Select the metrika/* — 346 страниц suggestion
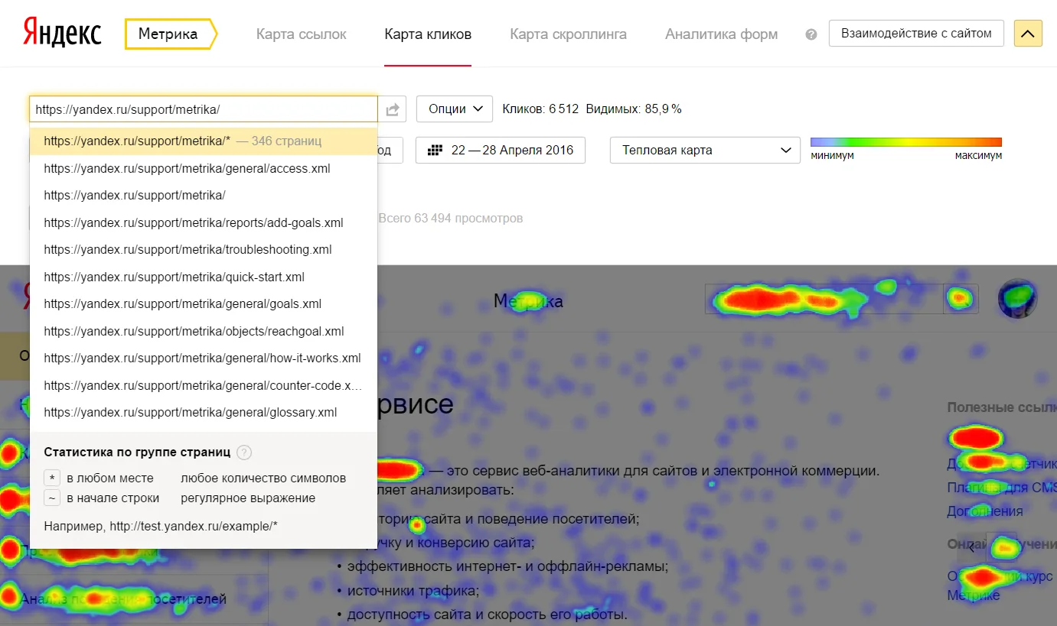The width and height of the screenshot is (1057, 626). click(x=204, y=141)
